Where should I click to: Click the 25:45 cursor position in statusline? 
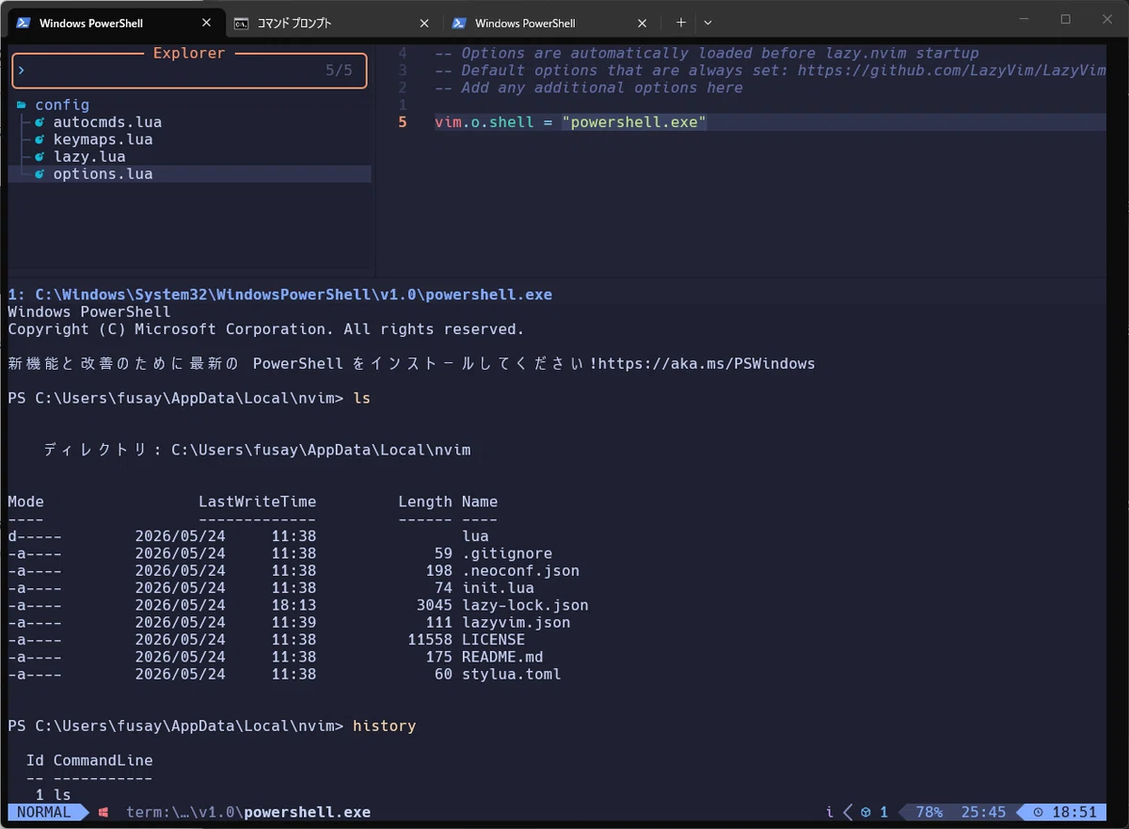coord(983,812)
